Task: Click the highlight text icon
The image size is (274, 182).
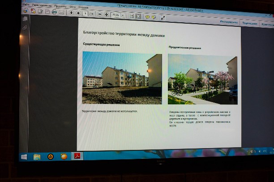Action: click(x=154, y=17)
